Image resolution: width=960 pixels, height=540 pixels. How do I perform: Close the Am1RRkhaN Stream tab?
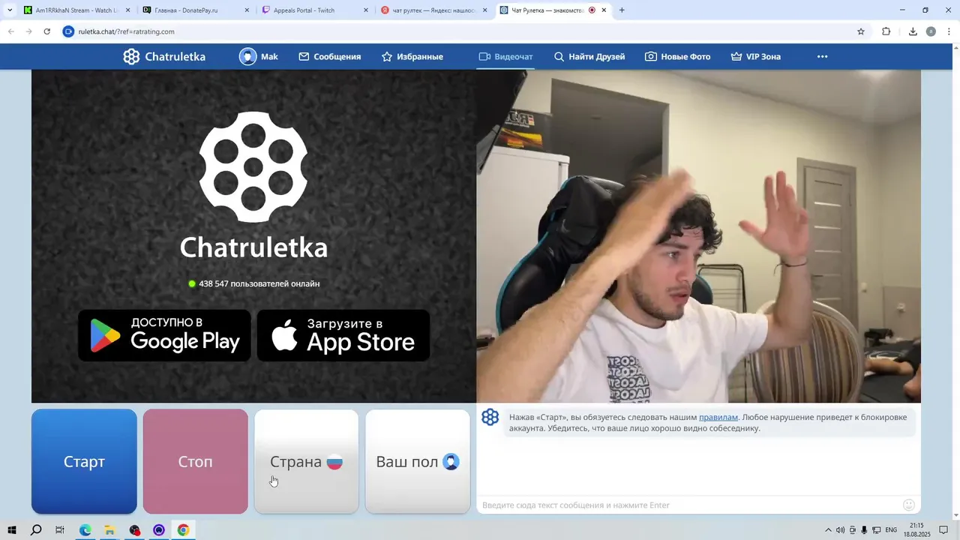click(x=127, y=10)
